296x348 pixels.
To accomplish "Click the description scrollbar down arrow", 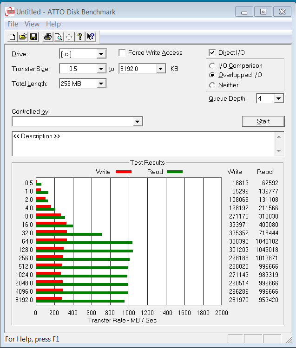I will [x=279, y=151].
